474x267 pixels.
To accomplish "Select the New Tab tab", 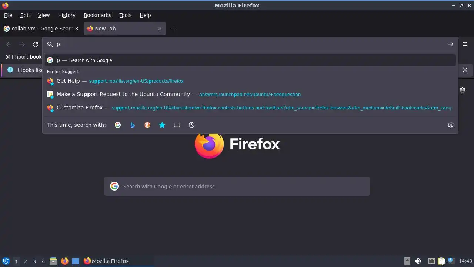I will pos(124,29).
